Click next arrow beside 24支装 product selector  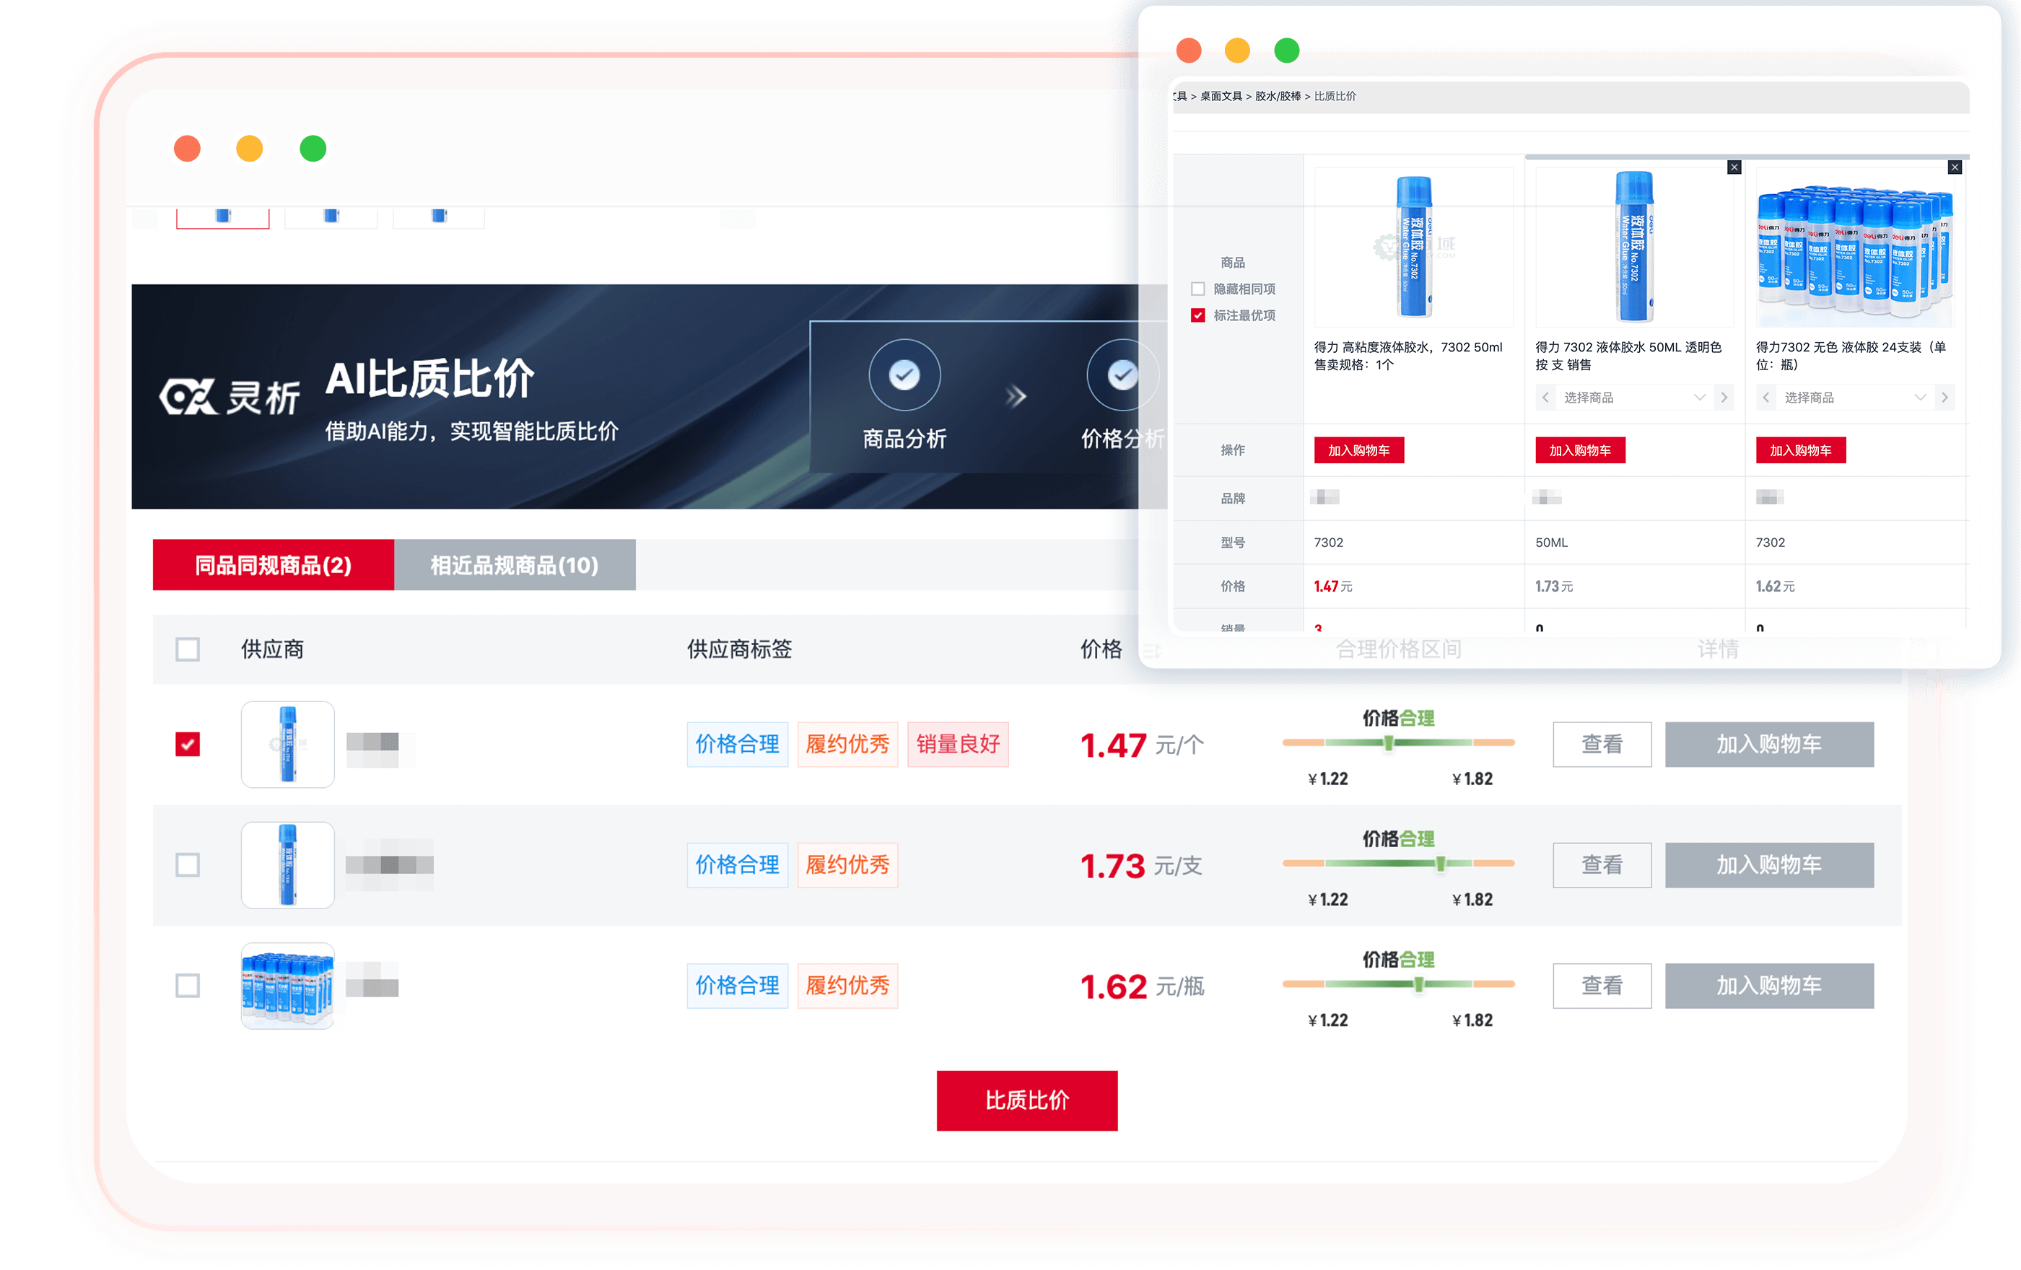click(x=1944, y=398)
